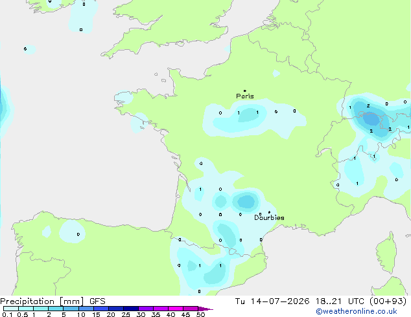Click the Dourbies city label

[269, 217]
